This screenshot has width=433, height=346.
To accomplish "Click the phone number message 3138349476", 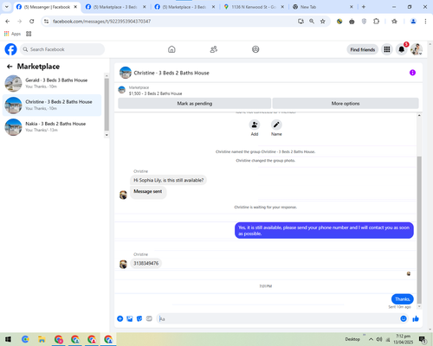I will 145,263.
